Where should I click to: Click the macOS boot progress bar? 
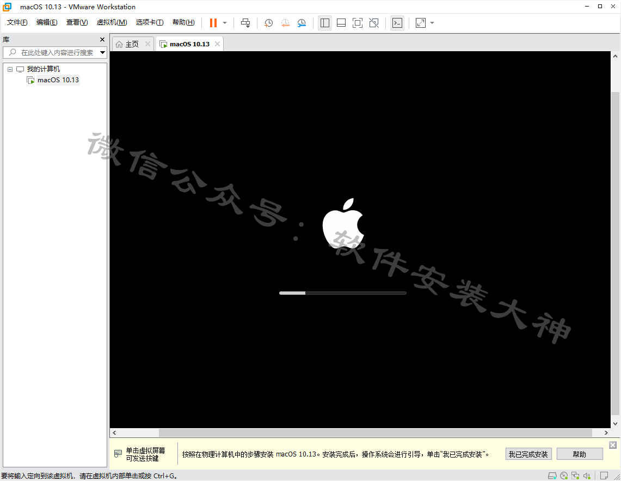coord(342,293)
